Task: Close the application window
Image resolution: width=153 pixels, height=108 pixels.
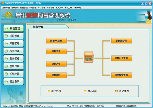Action: click(150, 3)
